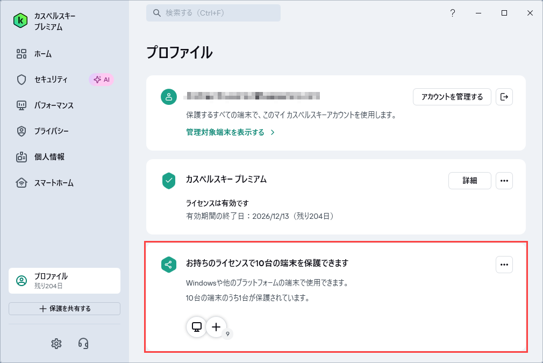Viewport: 543px width, 363px height.
Task: Select 個人情報 in the sidebar
Action: 49,157
